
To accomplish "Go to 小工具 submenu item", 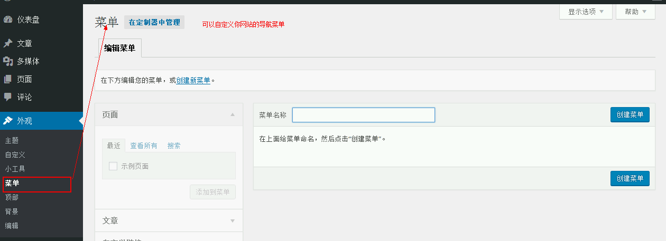I will point(15,169).
